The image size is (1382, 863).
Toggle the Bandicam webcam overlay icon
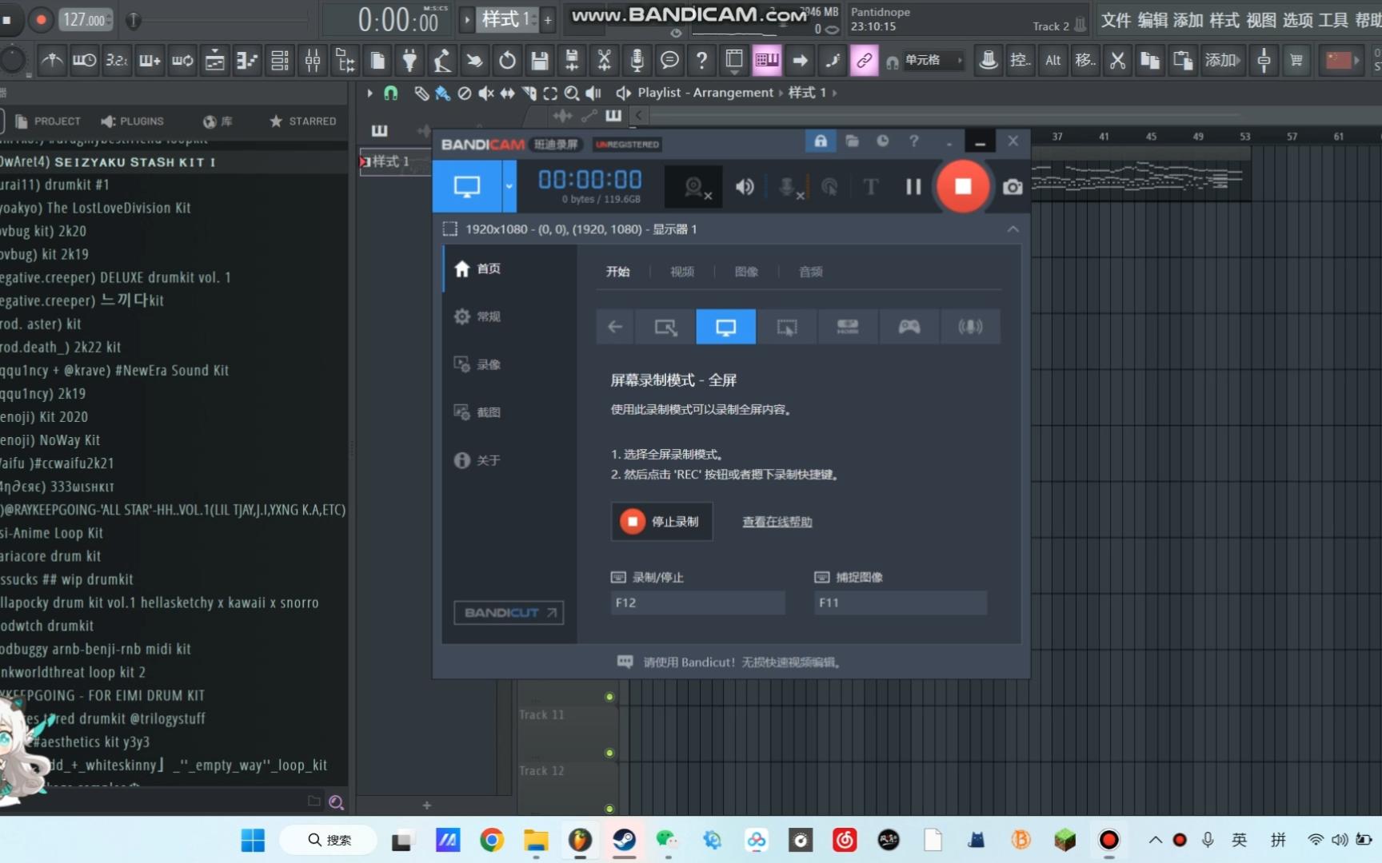pyautogui.click(x=695, y=187)
